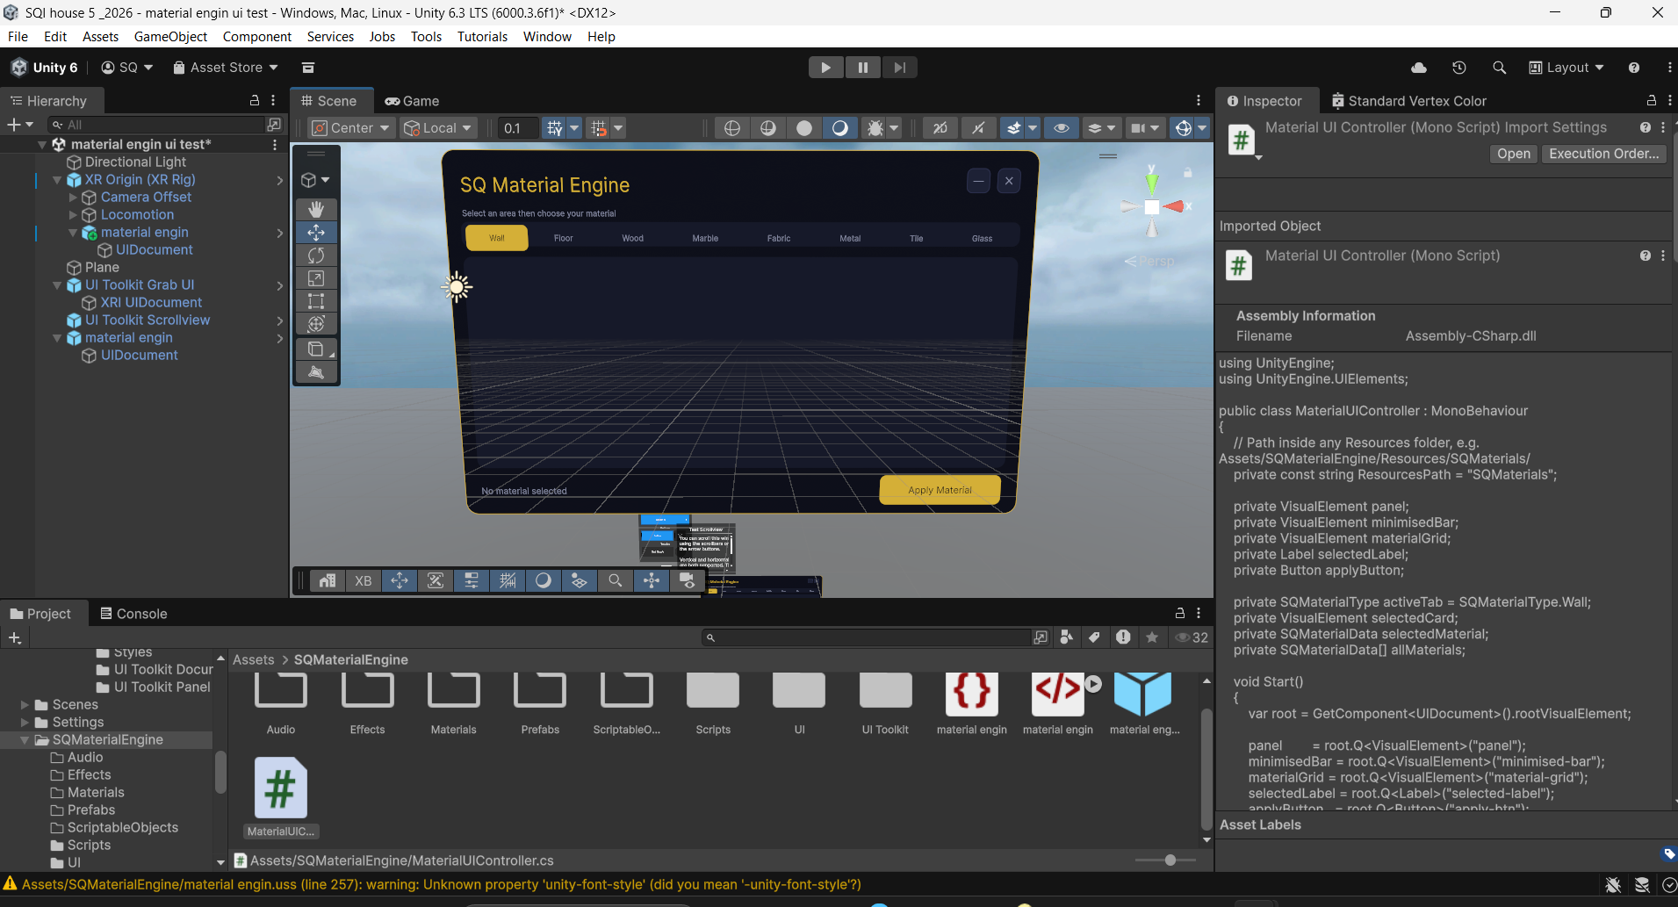The height and width of the screenshot is (907, 1678).
Task: Click the Project panel plus add button
Action: click(x=15, y=638)
